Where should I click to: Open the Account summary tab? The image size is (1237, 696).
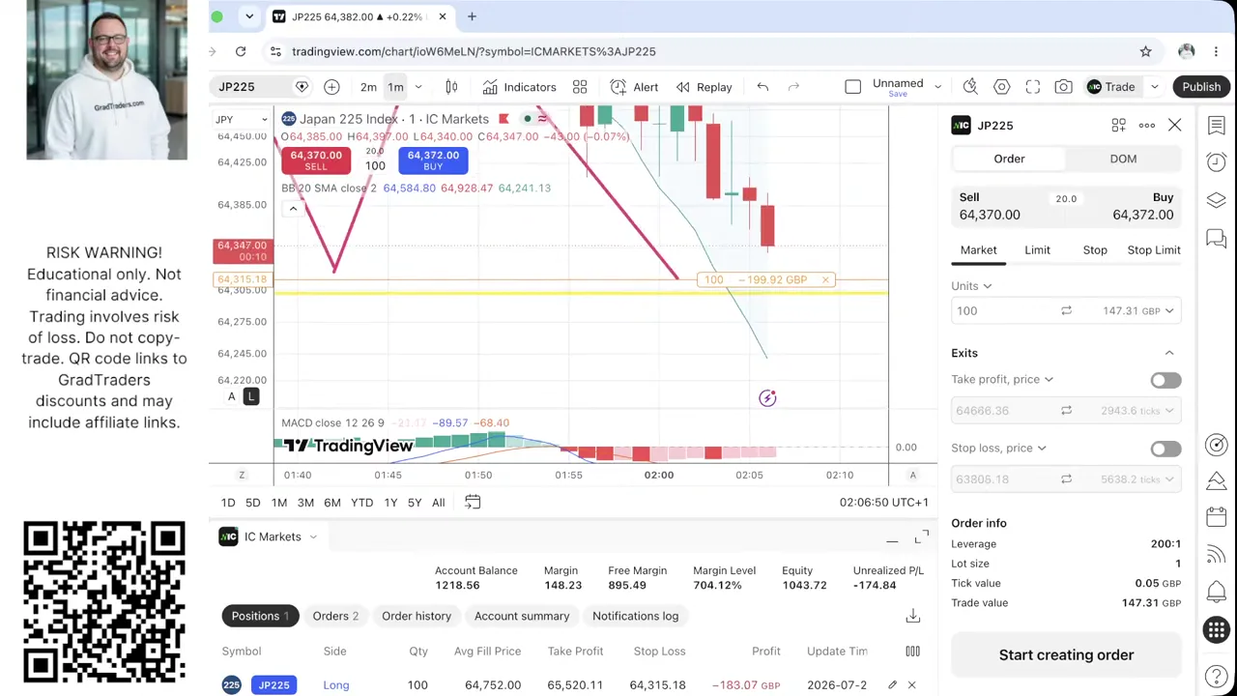(522, 616)
